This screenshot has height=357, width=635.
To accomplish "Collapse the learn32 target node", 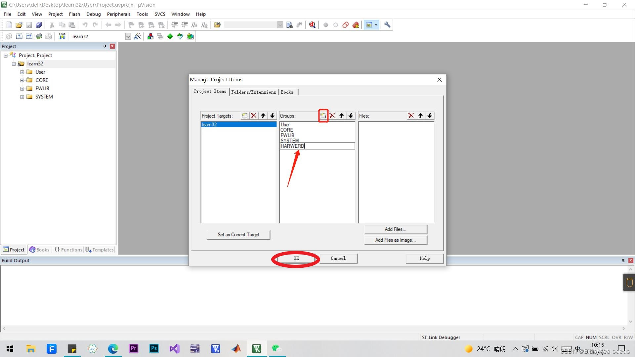I will (14, 64).
